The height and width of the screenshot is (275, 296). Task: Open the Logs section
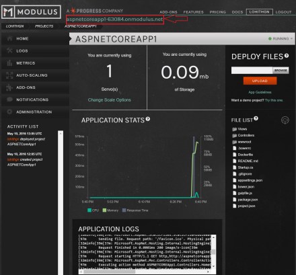[x=36, y=51]
